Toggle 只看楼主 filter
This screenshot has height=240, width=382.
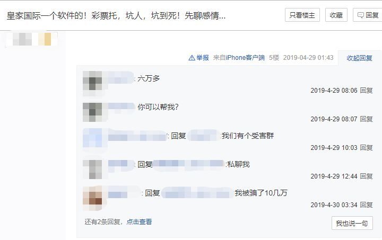pyautogui.click(x=302, y=15)
